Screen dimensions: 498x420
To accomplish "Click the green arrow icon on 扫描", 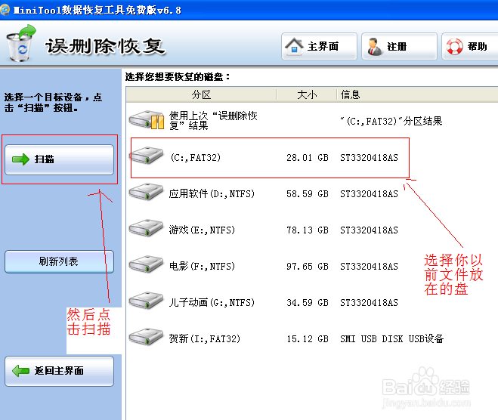I will coord(20,159).
